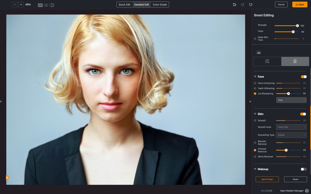The height and width of the screenshot is (194, 311).
Task: Enable the Deep Skin Tone checkbox
Action: coord(255,38)
